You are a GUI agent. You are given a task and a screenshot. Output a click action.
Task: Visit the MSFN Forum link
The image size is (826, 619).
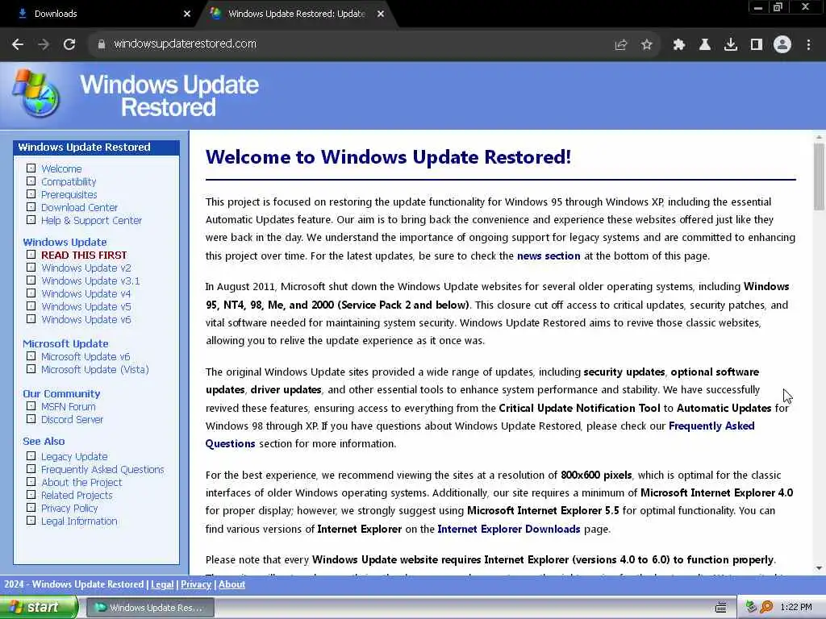(69, 407)
